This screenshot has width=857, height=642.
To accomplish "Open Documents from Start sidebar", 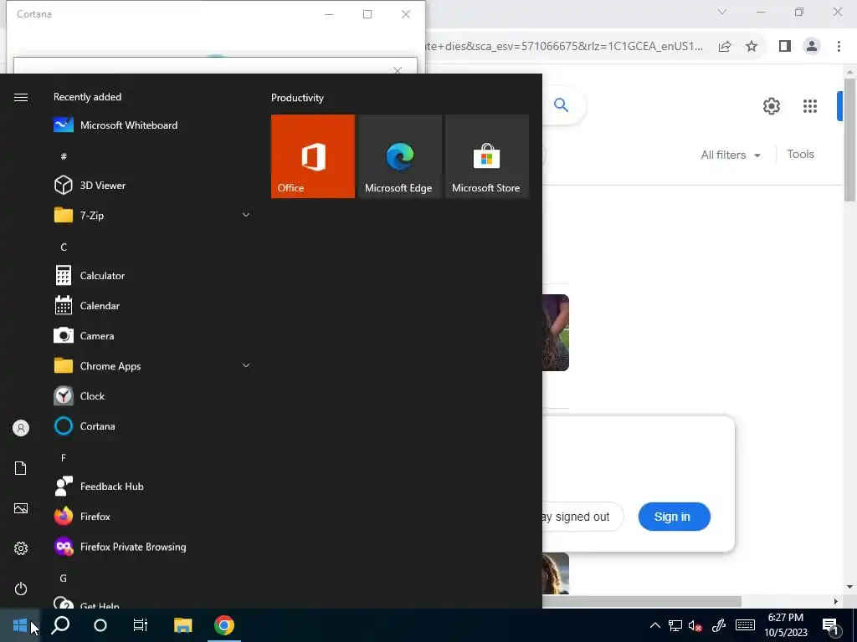I will tap(21, 468).
